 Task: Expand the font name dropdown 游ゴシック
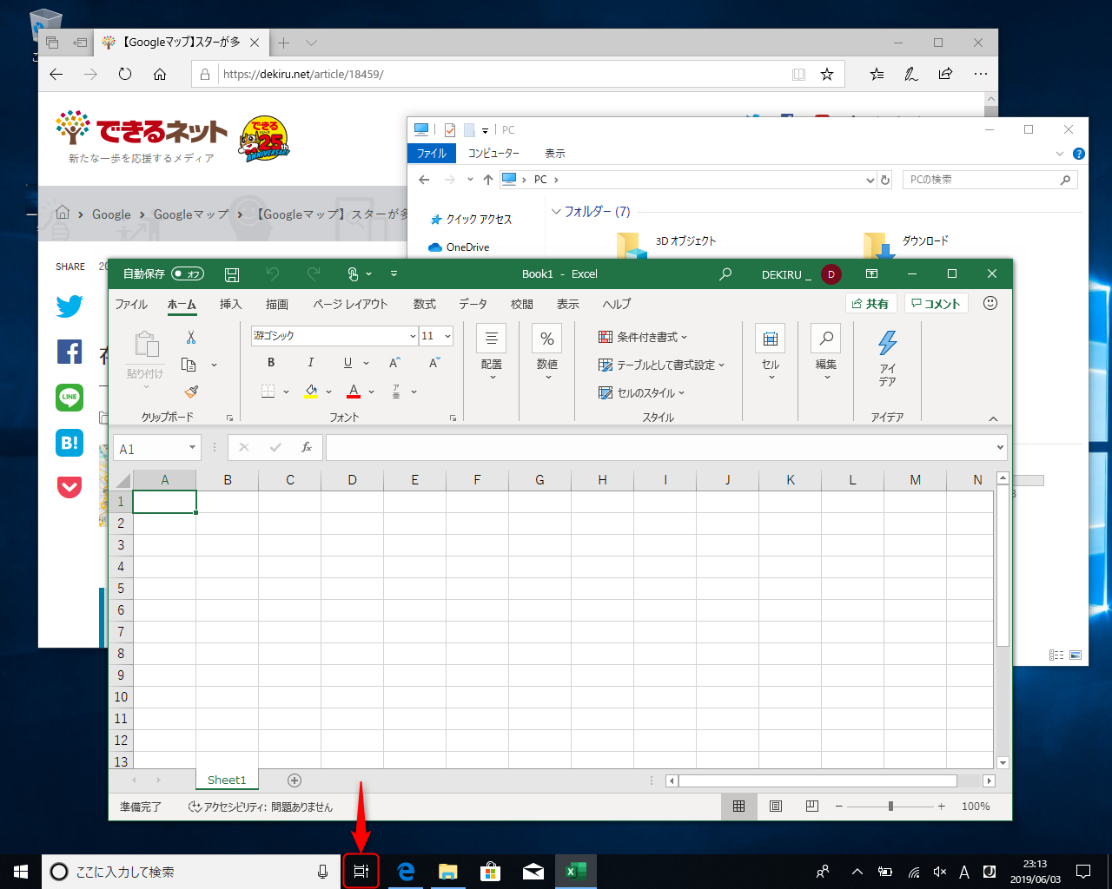(x=413, y=336)
